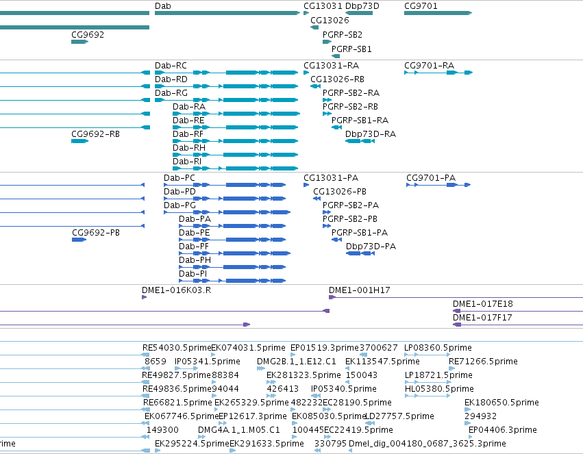Click the EK265329.5prime EST label
The width and height of the screenshot is (583, 454).
pos(251,403)
